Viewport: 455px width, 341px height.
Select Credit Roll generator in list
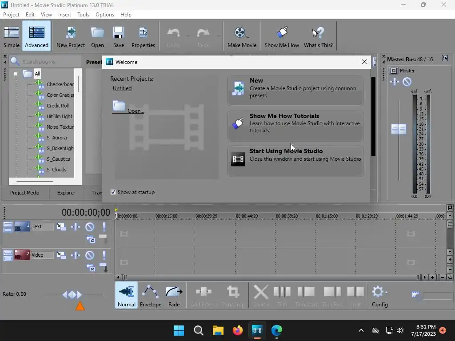pyautogui.click(x=57, y=106)
